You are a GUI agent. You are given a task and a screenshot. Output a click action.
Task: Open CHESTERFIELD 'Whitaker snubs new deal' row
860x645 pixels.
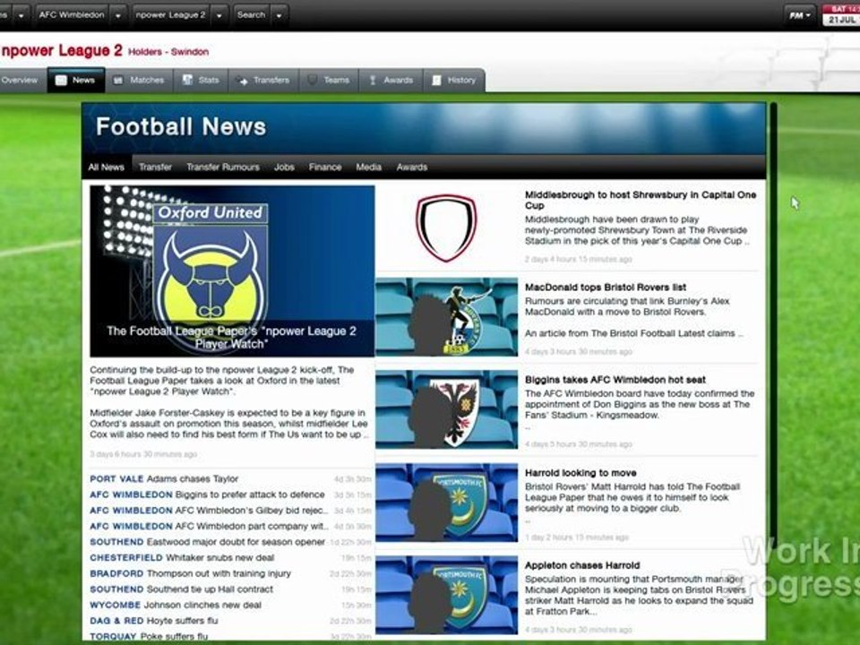click(230, 558)
